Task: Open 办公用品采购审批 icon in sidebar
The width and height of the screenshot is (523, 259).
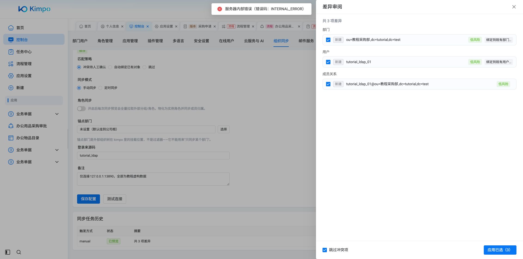Action: (11, 126)
